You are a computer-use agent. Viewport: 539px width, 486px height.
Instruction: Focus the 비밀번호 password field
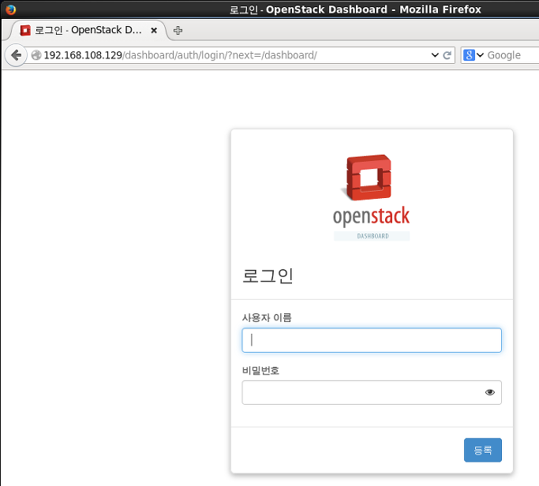click(372, 392)
